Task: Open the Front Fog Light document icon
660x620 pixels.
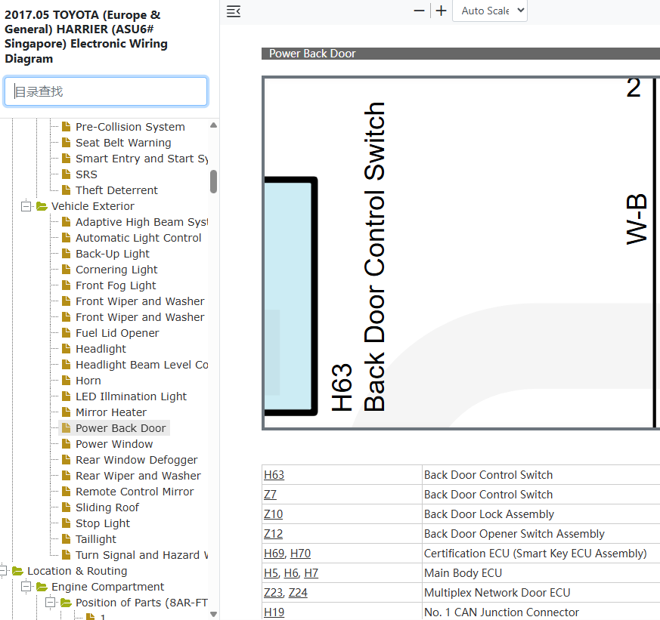Action: click(x=66, y=285)
